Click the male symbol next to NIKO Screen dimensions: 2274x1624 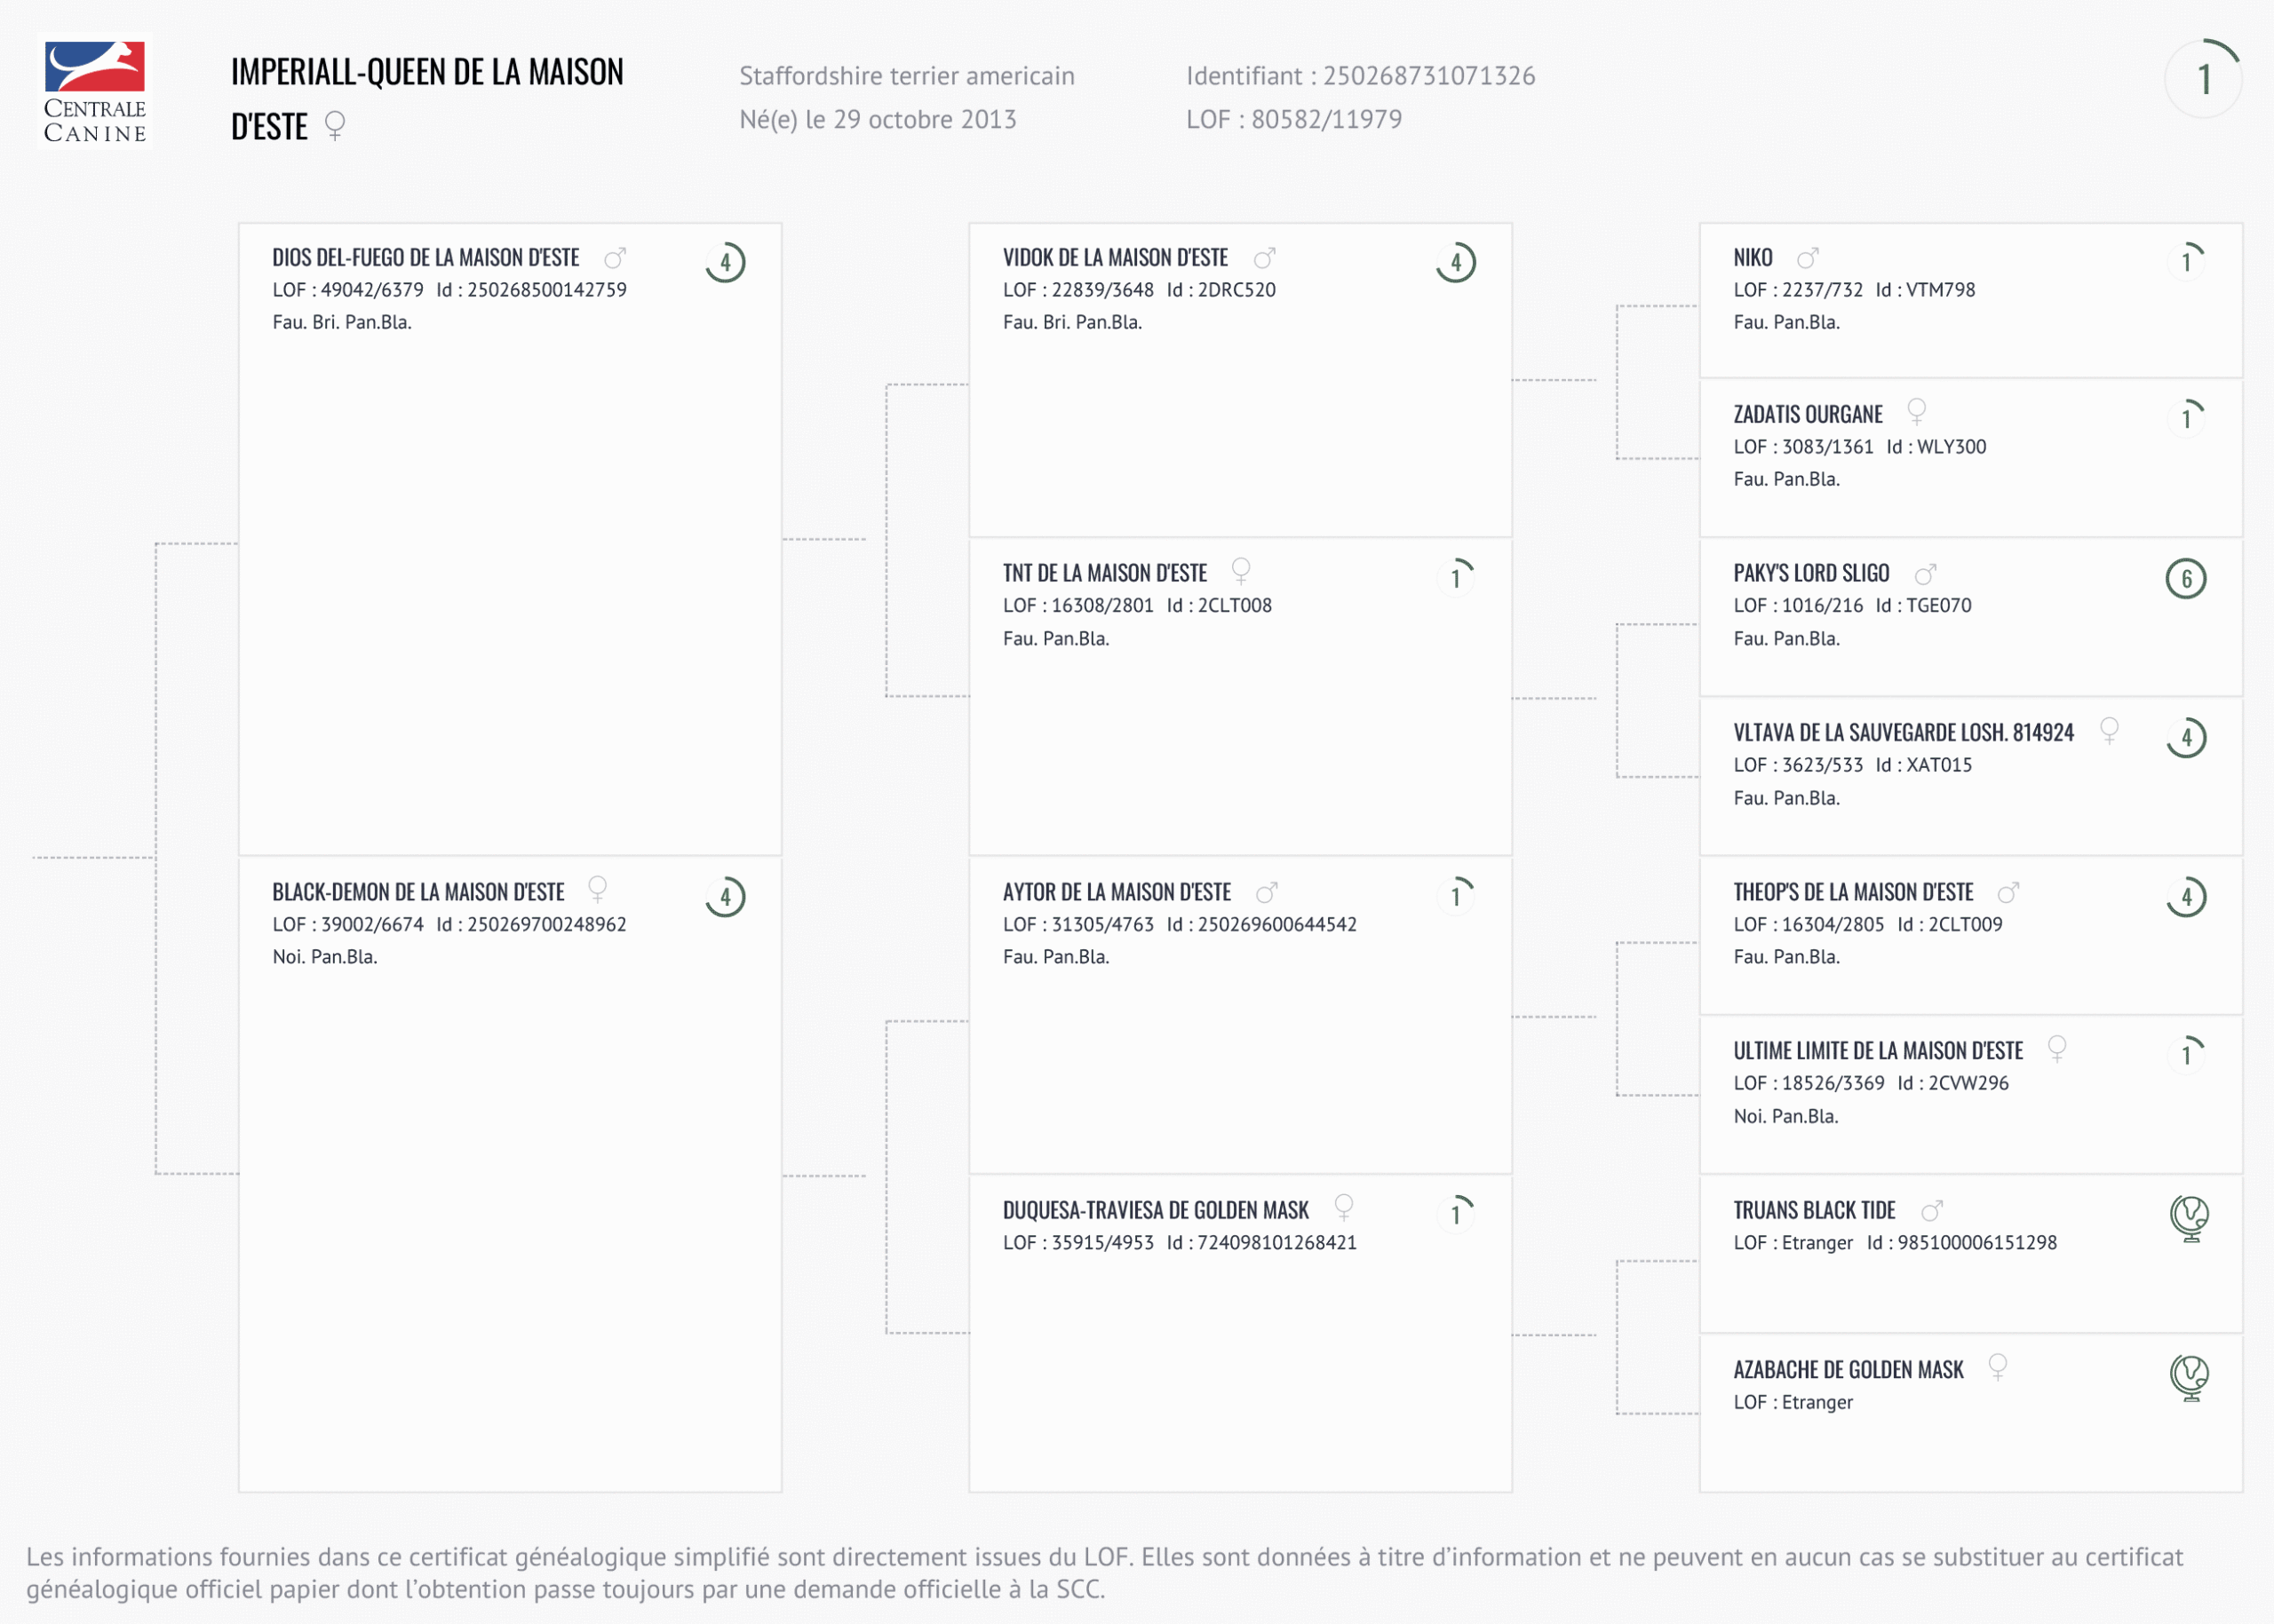pyautogui.click(x=1808, y=259)
